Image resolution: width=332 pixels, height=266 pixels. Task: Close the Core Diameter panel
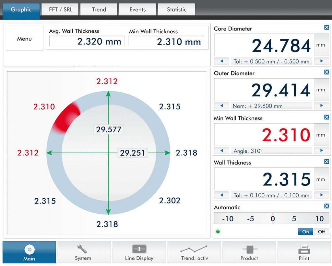click(326, 28)
